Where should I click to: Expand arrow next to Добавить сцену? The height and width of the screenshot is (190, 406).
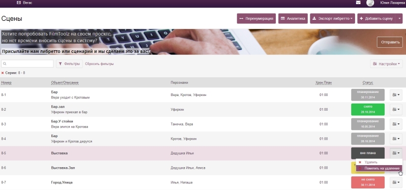pyautogui.click(x=399, y=19)
